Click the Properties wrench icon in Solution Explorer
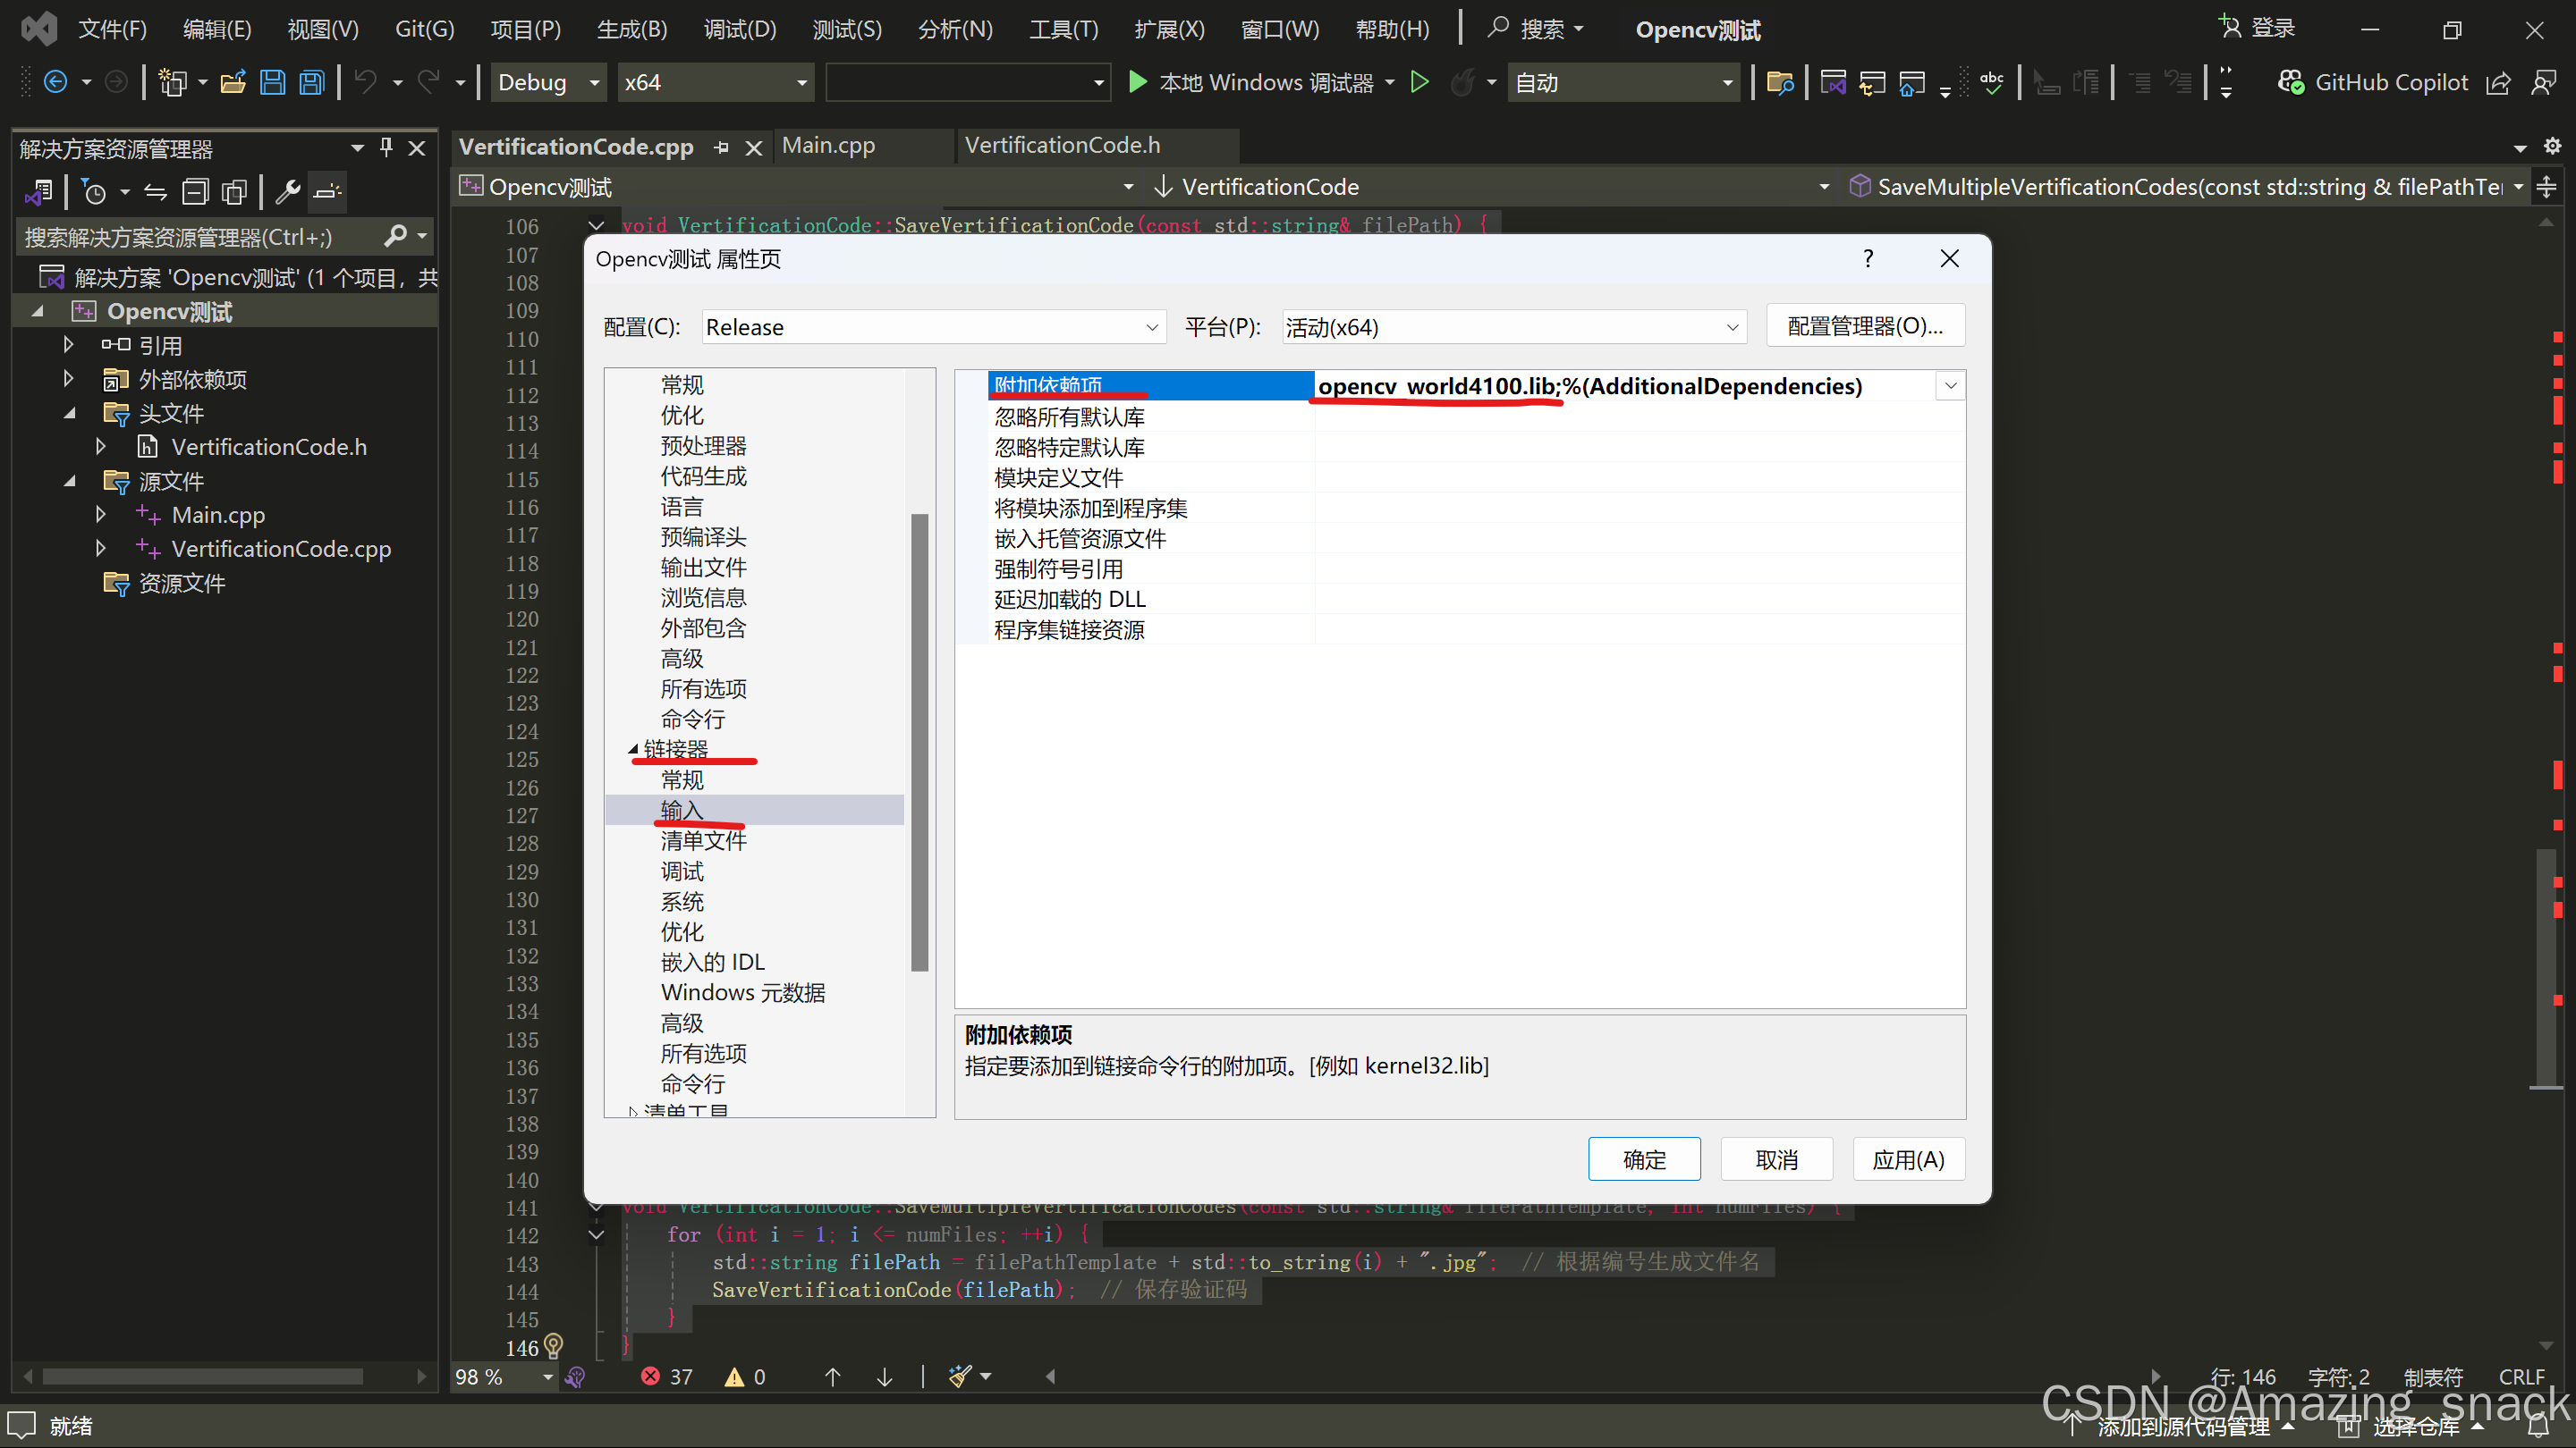The width and height of the screenshot is (2576, 1448). click(x=287, y=192)
